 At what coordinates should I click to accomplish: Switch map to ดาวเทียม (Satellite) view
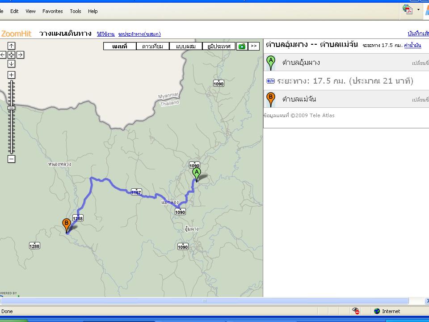[x=153, y=46]
